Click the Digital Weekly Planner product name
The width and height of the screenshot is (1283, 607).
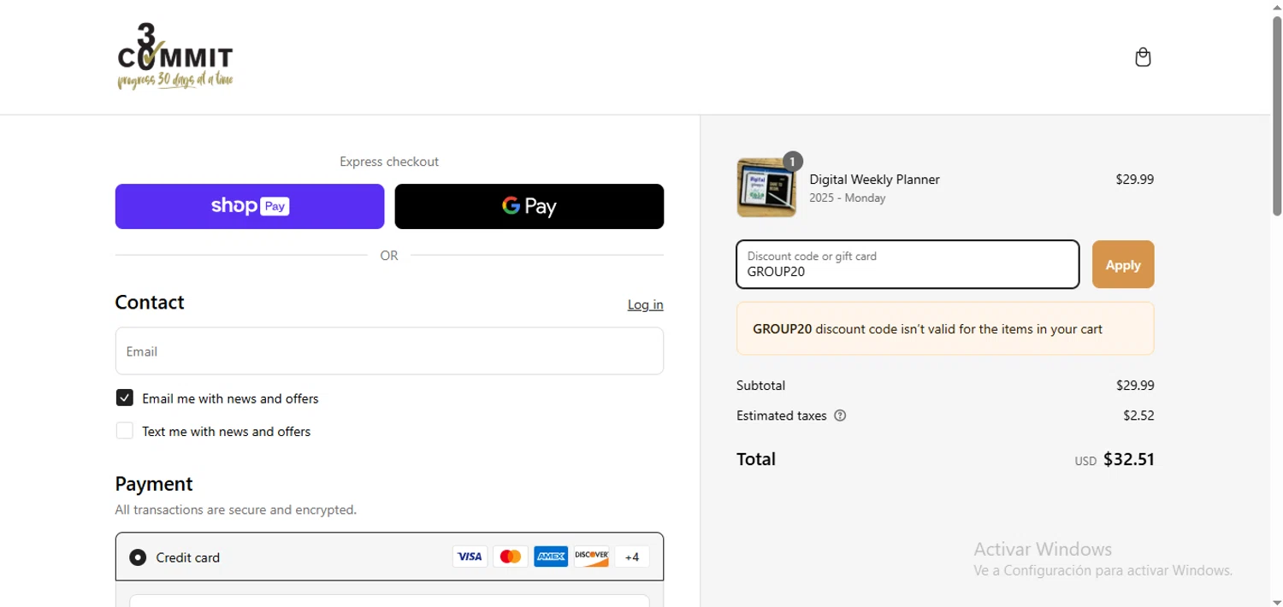pyautogui.click(x=874, y=180)
